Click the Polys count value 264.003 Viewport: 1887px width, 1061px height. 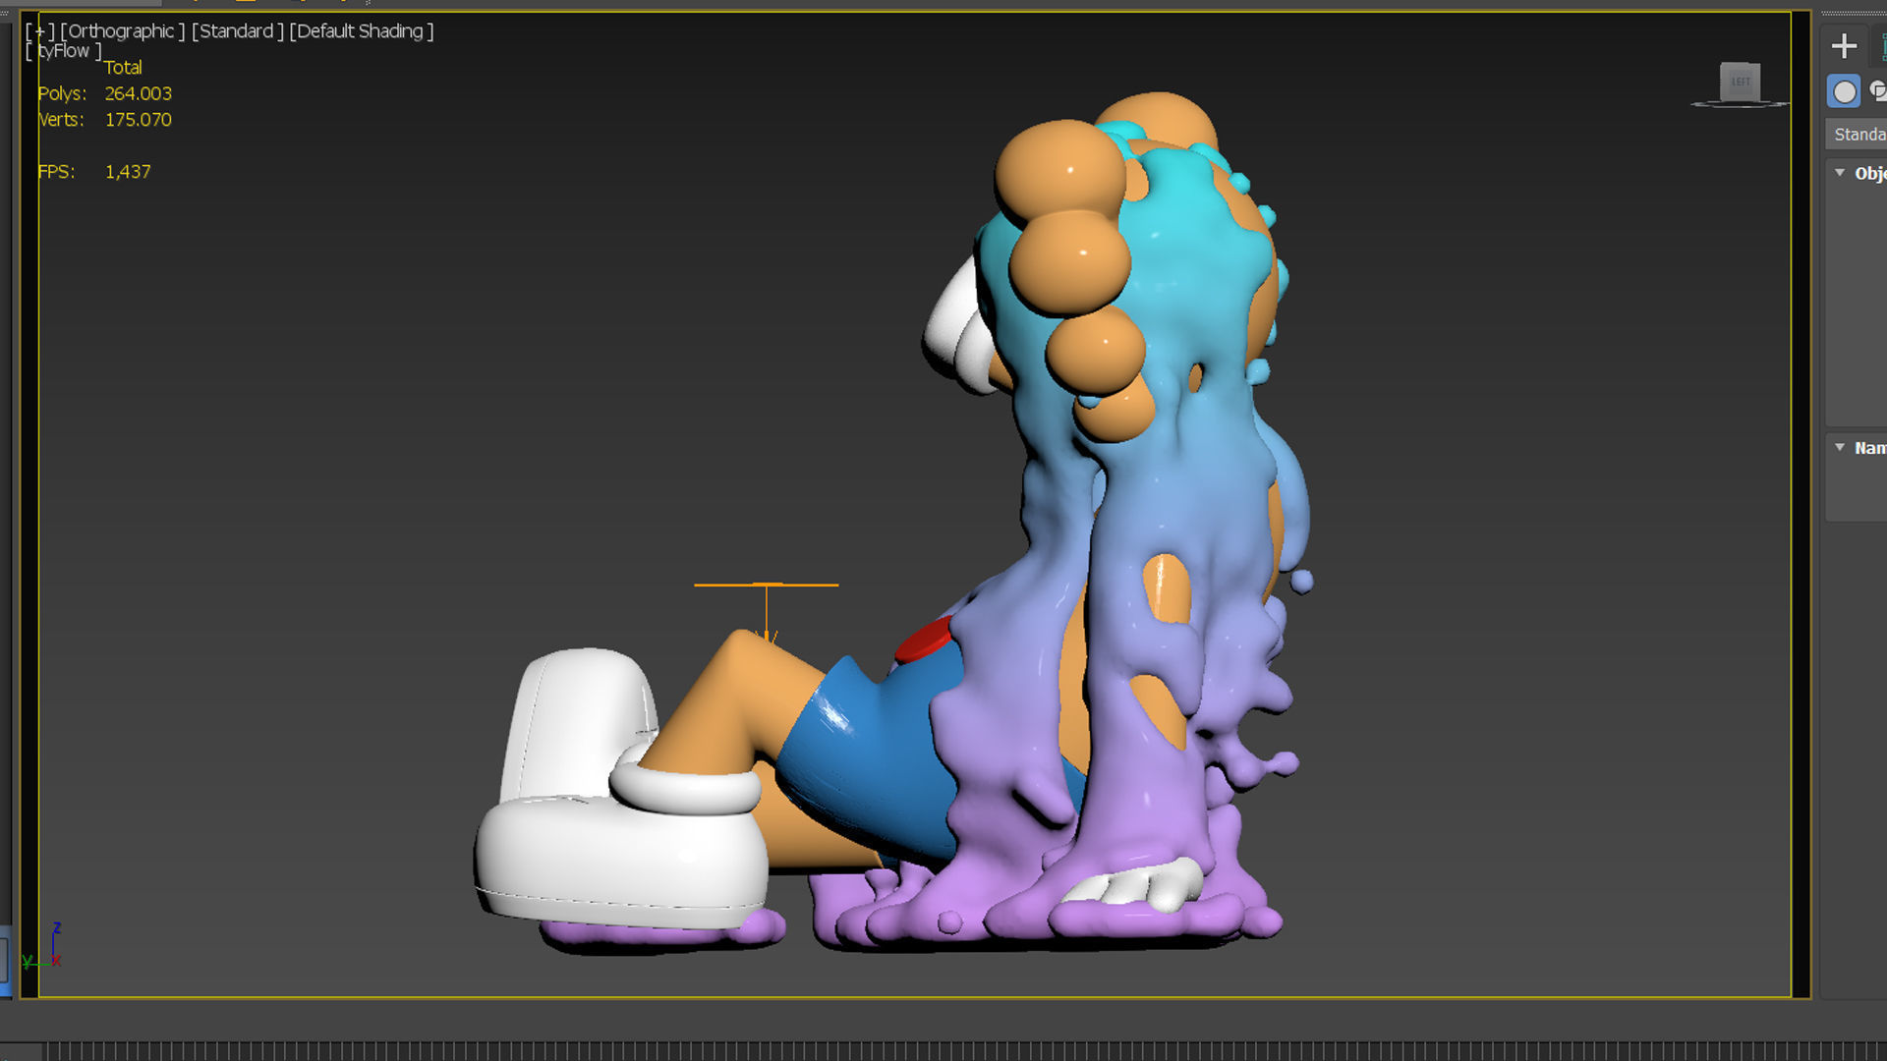139,93
